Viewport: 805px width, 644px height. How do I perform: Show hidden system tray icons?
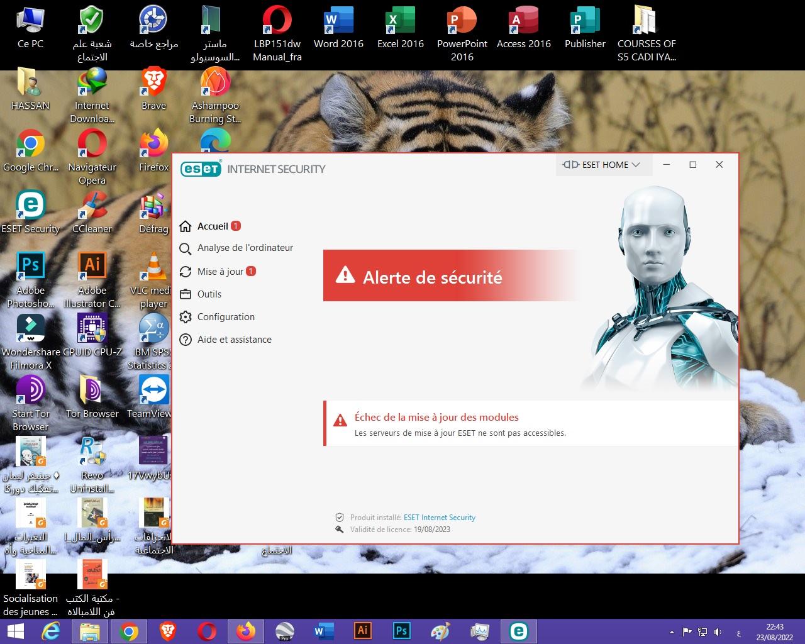coord(672,632)
